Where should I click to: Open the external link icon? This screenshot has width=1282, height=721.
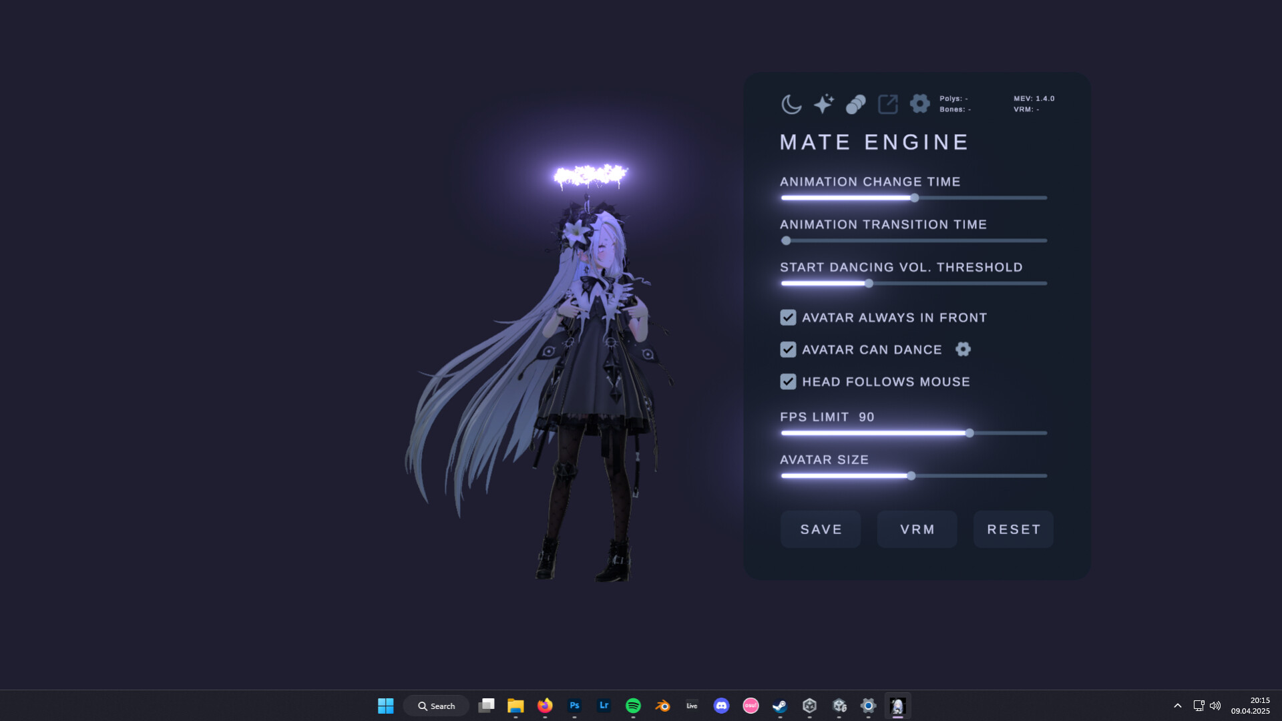887,103
